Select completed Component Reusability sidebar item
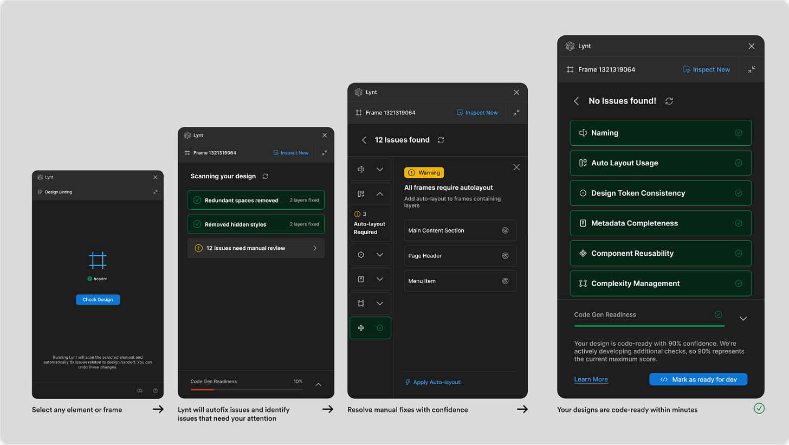Screen dimensions: 789x445 [370, 328]
